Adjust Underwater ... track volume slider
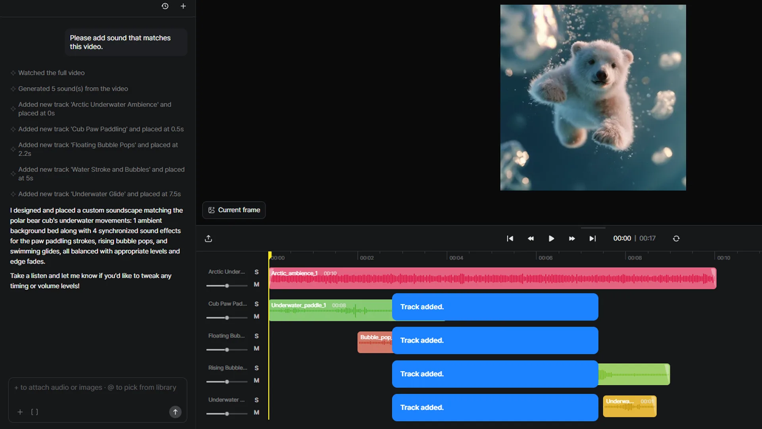762x429 pixels. point(227,414)
